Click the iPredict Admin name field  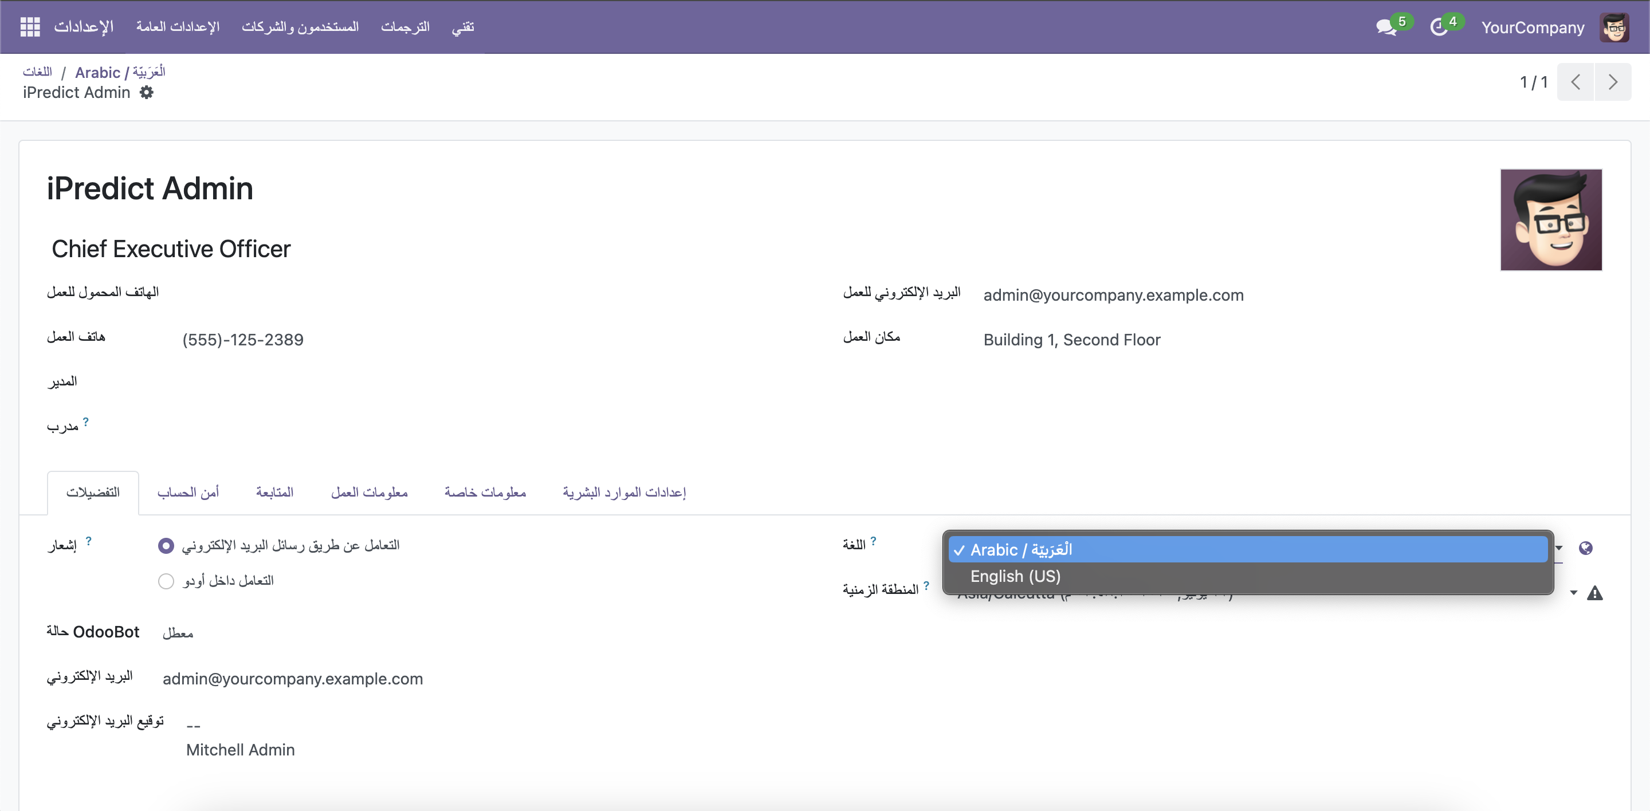point(150,188)
